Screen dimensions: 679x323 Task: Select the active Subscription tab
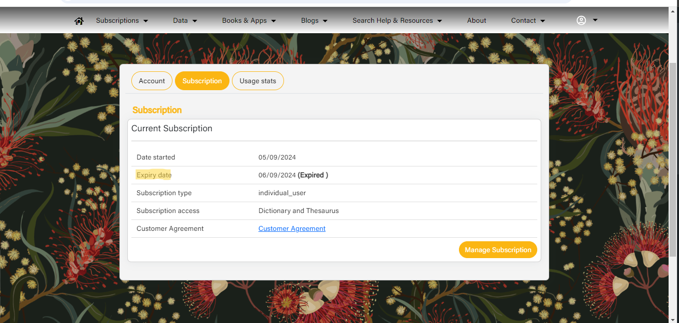tap(202, 80)
